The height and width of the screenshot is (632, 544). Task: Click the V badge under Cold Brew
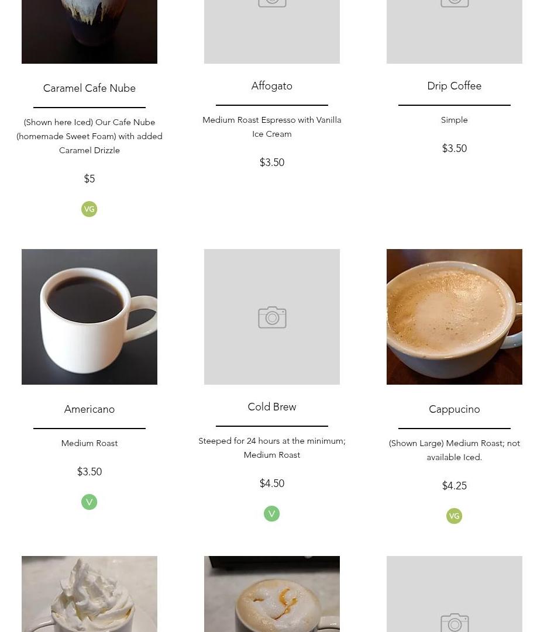click(272, 514)
